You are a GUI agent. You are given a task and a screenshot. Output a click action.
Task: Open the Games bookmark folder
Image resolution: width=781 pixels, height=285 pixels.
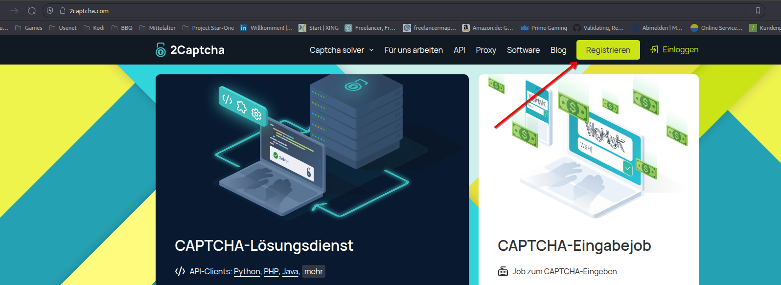[29, 28]
